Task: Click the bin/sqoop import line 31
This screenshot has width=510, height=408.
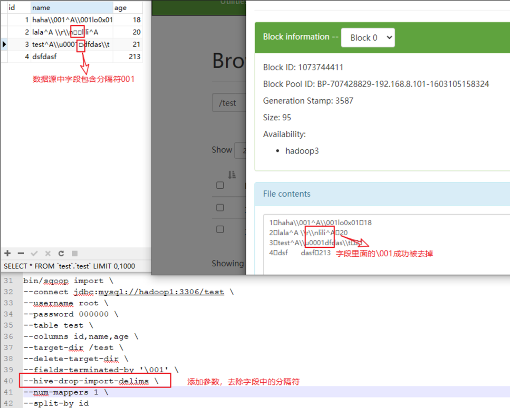Action: tap(68, 280)
